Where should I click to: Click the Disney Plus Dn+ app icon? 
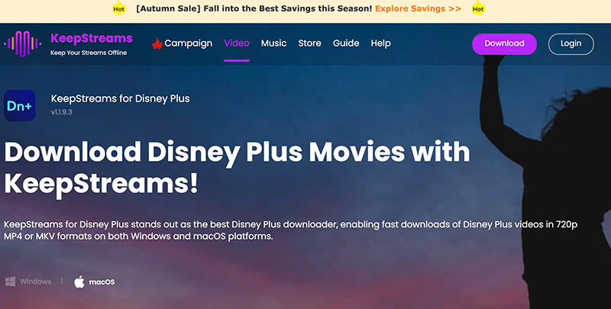click(20, 106)
